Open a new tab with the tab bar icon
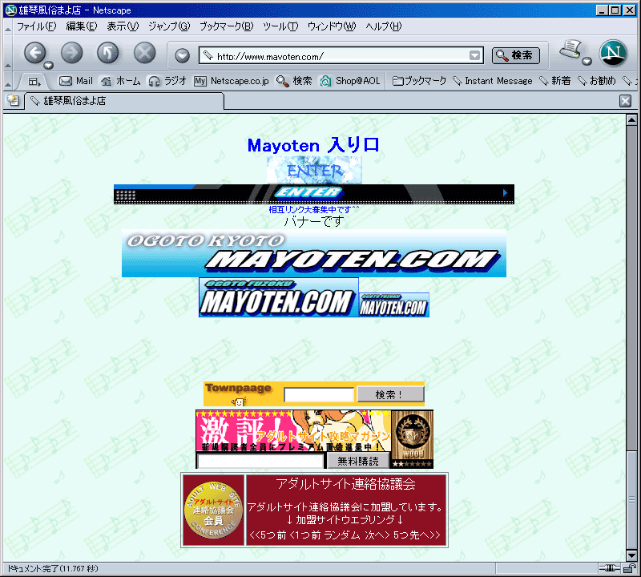This screenshot has height=577, width=641. pyautogui.click(x=13, y=101)
